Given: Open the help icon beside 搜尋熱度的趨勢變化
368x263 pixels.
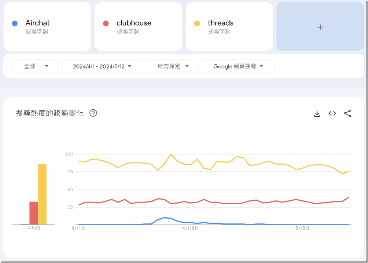Looking at the screenshot, I should pyautogui.click(x=93, y=113).
